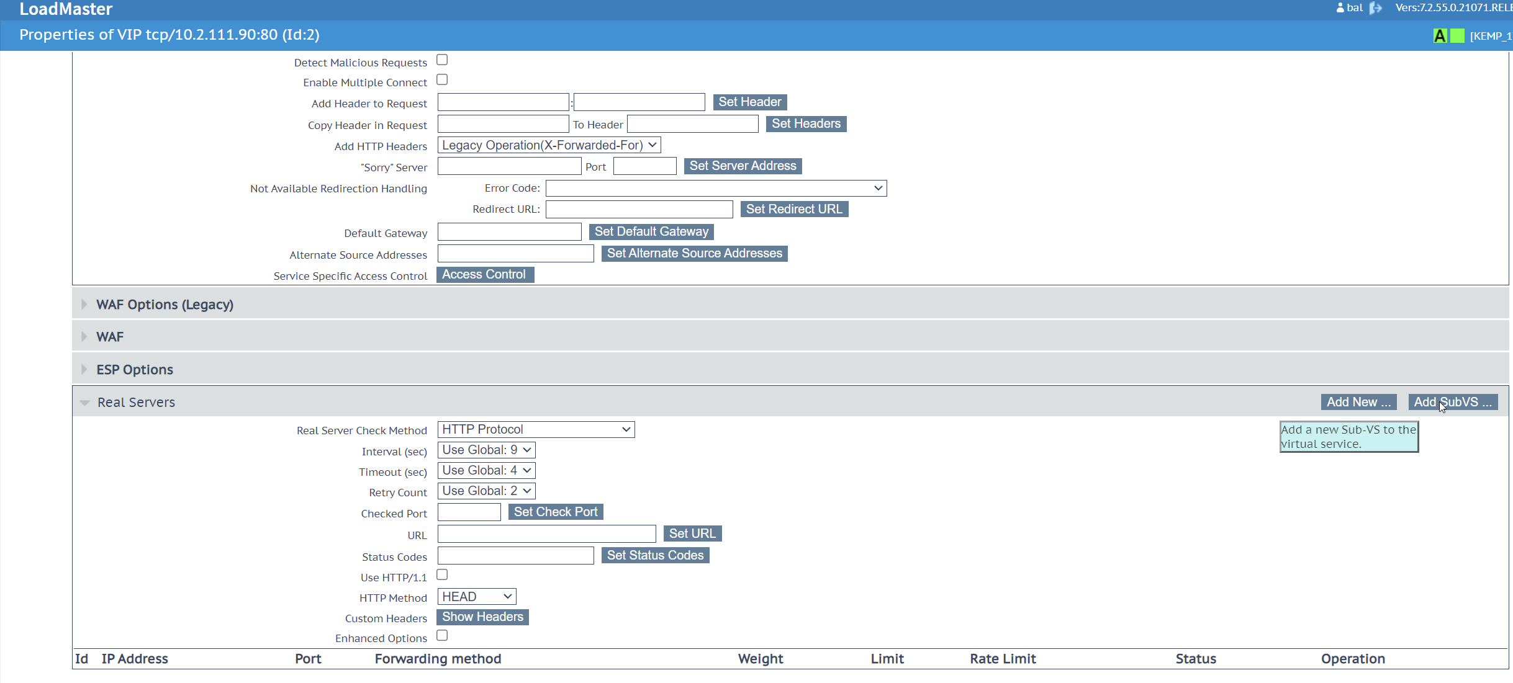The width and height of the screenshot is (1513, 683).
Task: Click the logout icon next to bal
Action: (x=1375, y=8)
